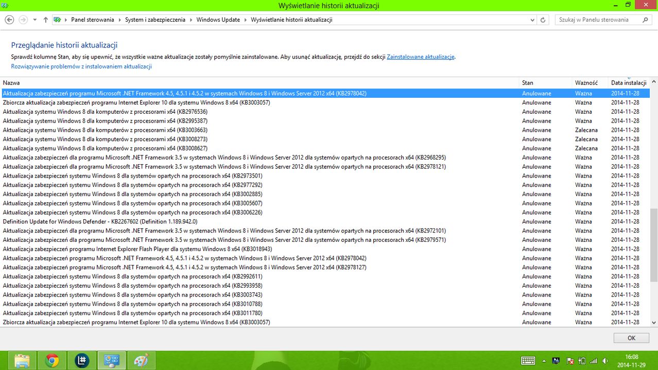Select the update row KB3003663
658x370 pixels.
pyautogui.click(x=325, y=130)
